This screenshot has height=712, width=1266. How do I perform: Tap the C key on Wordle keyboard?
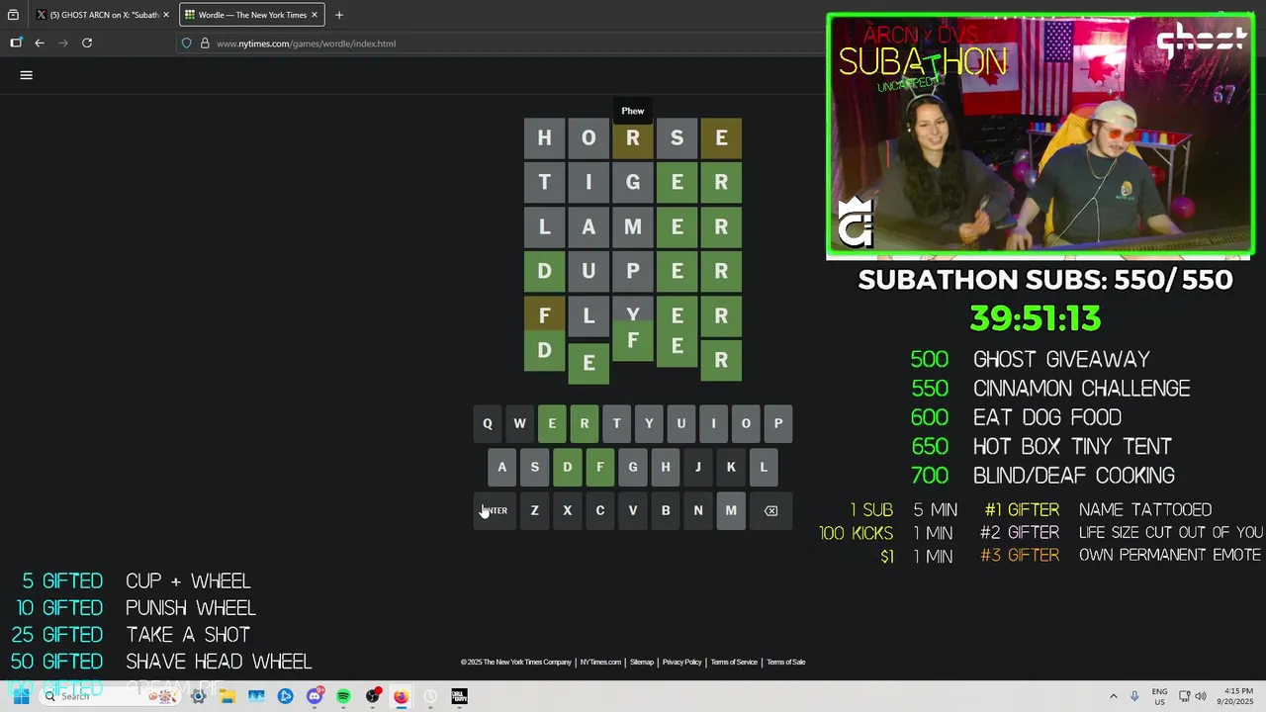pos(600,510)
